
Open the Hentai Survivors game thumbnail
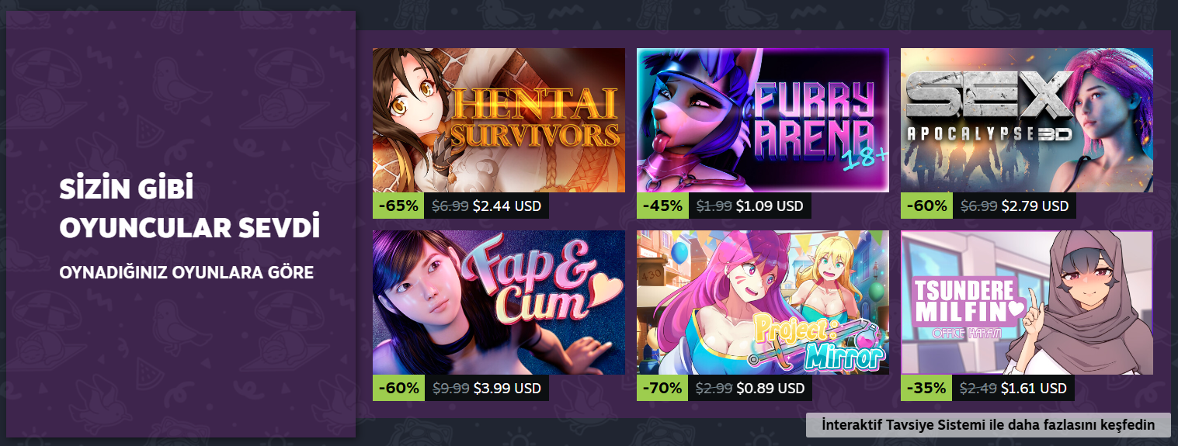coord(499,120)
